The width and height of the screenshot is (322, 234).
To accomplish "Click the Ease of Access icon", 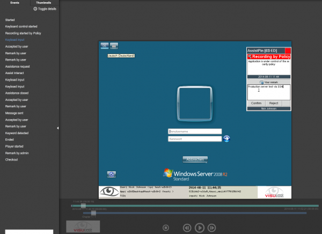I will [112, 174].
